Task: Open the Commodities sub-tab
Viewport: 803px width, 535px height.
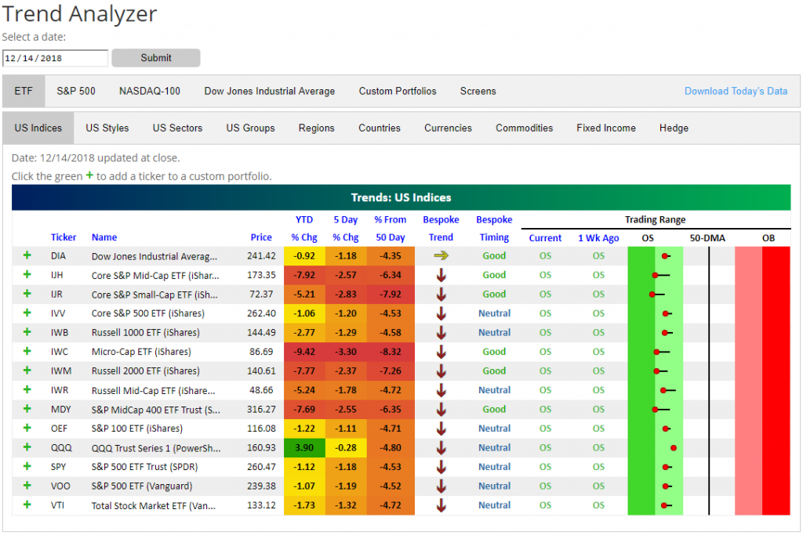Action: coord(524,128)
